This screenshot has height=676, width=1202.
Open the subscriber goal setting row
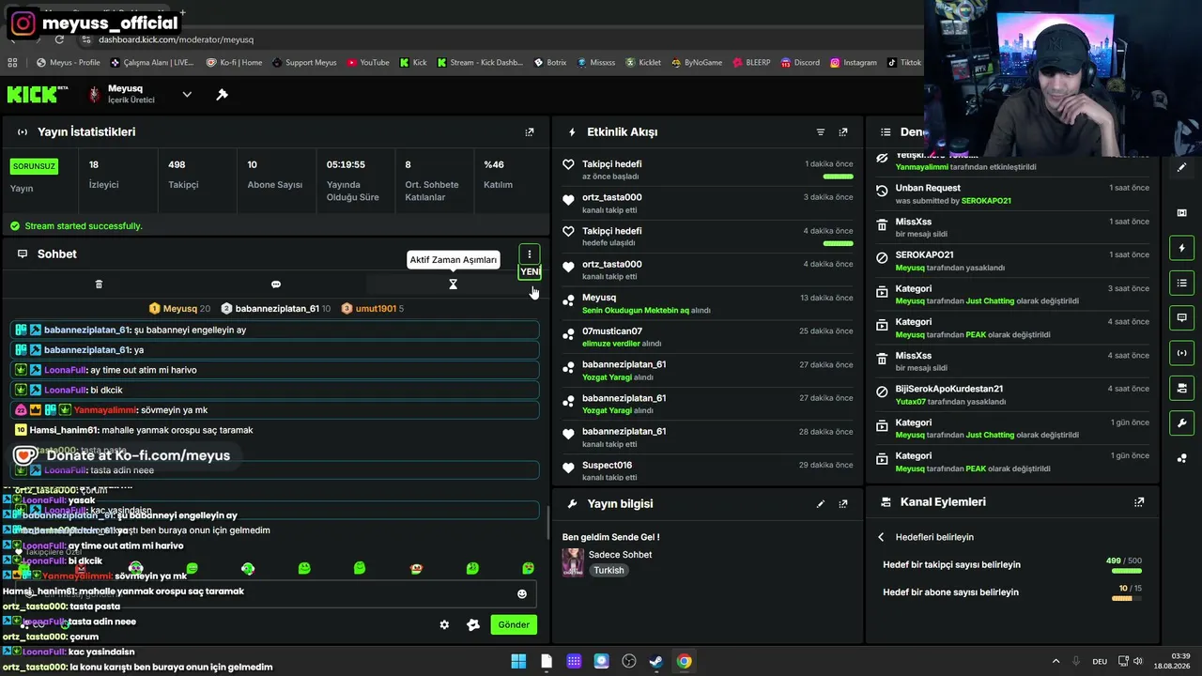(1012, 592)
